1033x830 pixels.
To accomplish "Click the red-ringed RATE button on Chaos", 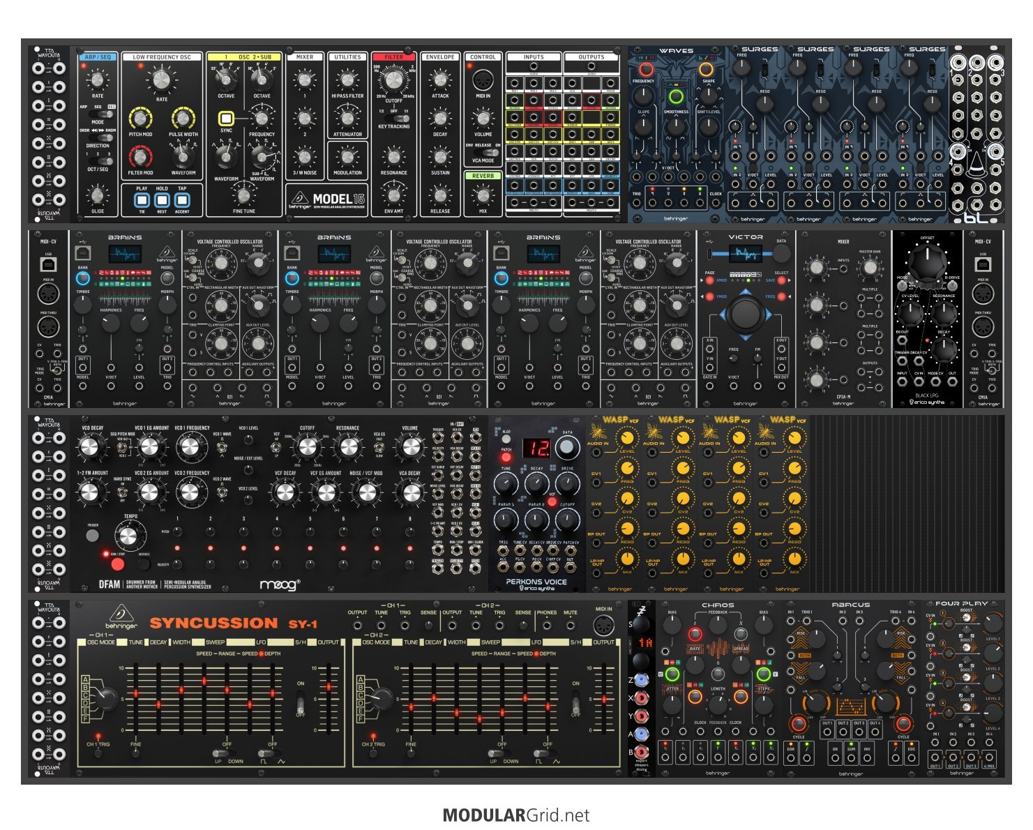I will coord(695,634).
